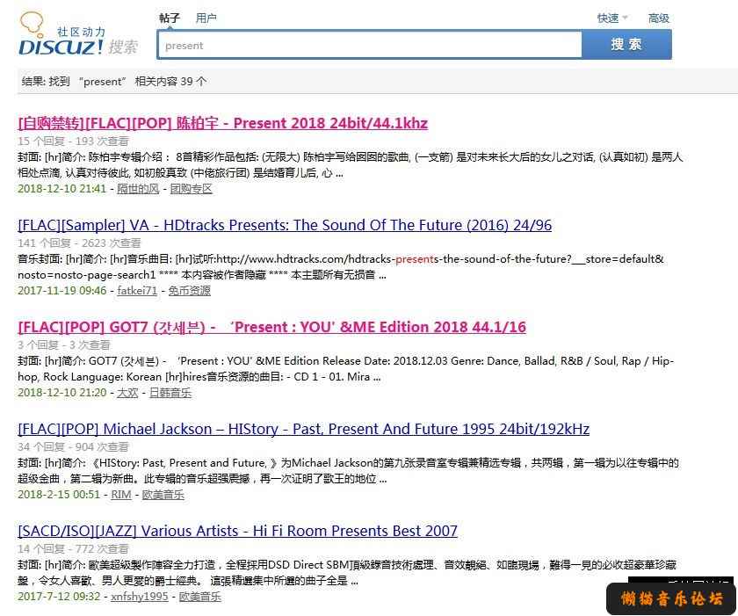Open the 快速 dropdown

point(612,18)
